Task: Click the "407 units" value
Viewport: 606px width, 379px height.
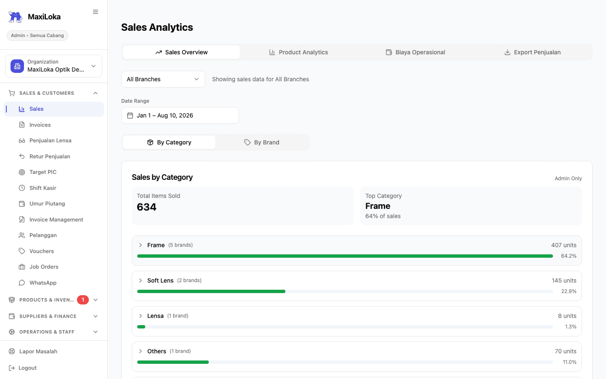Action: [564, 245]
